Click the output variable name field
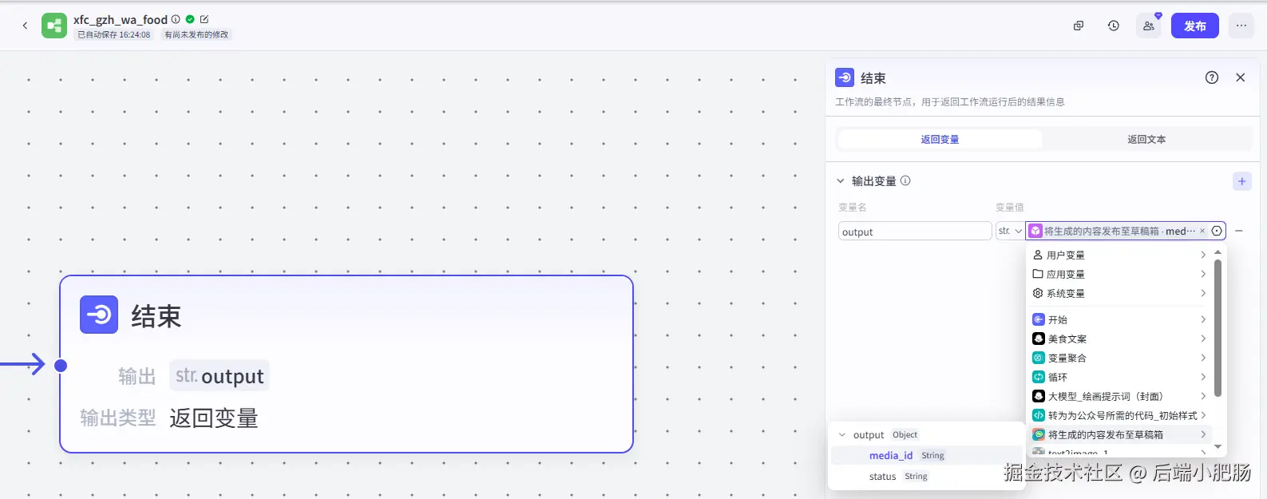 tap(915, 232)
